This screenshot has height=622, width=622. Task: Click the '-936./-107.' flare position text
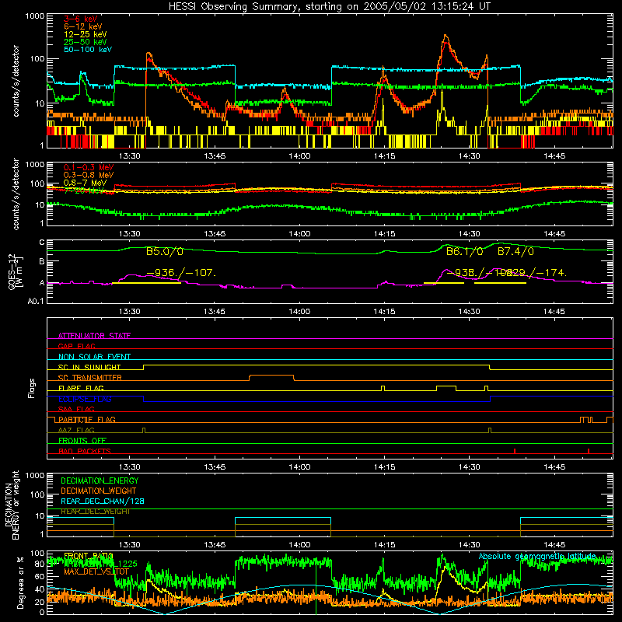[x=181, y=273]
